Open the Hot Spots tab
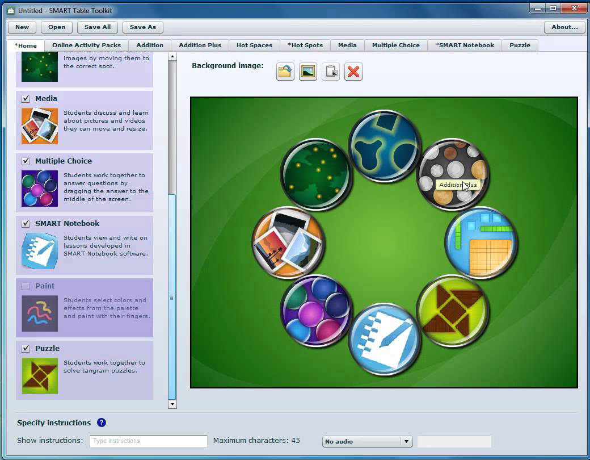This screenshot has height=460, width=590. tap(305, 45)
